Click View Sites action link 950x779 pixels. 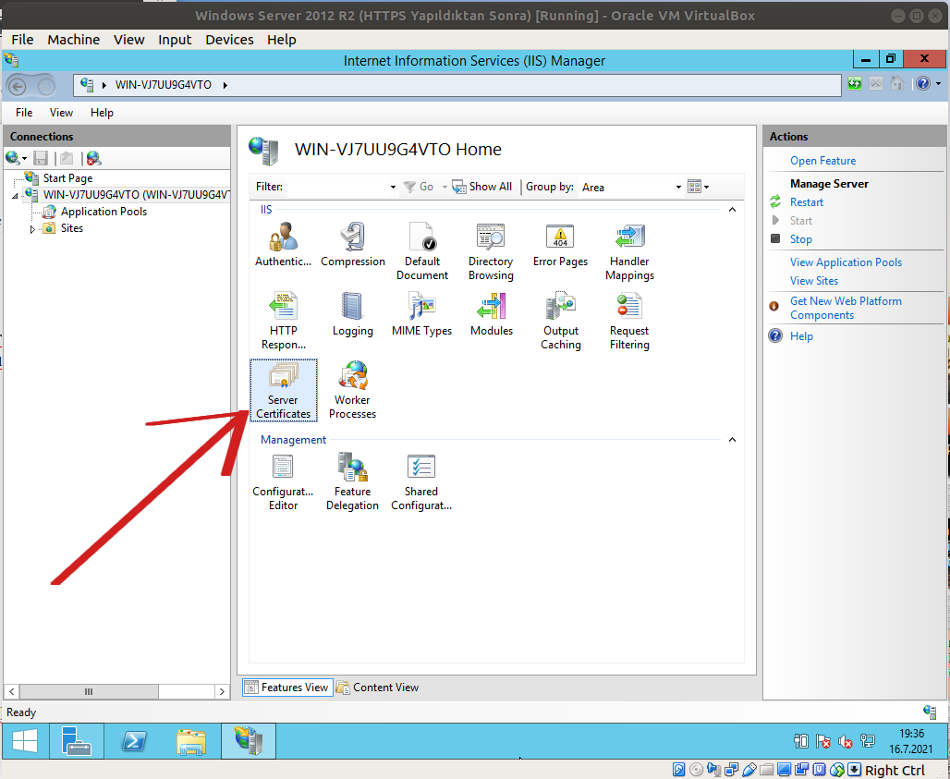[x=813, y=281]
